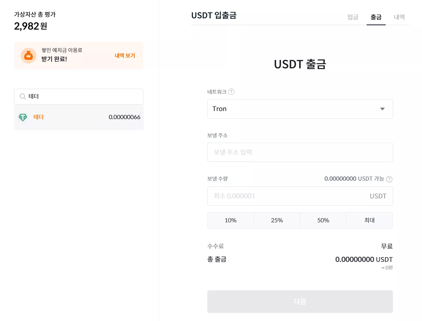Open the Tron network selection box

click(x=300, y=109)
